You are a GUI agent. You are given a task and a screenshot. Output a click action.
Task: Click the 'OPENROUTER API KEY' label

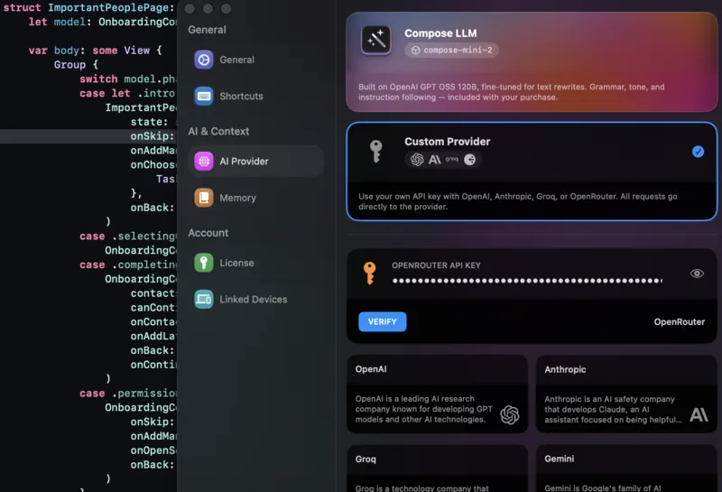(x=436, y=265)
